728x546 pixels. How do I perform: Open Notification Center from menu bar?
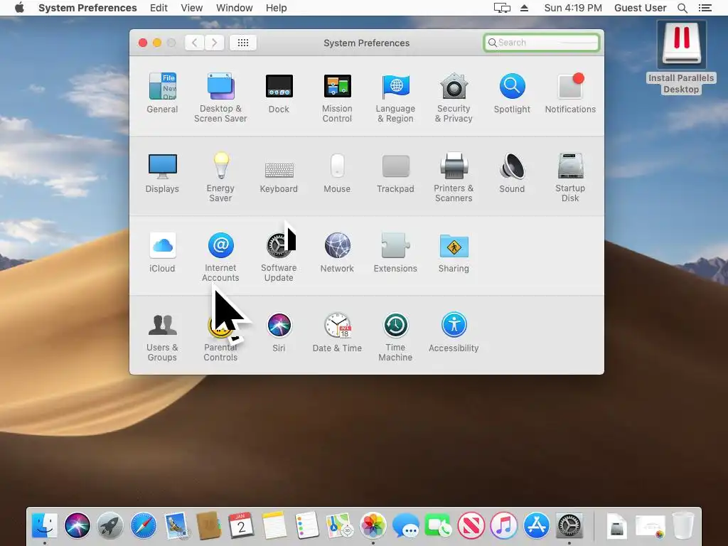[x=705, y=8]
